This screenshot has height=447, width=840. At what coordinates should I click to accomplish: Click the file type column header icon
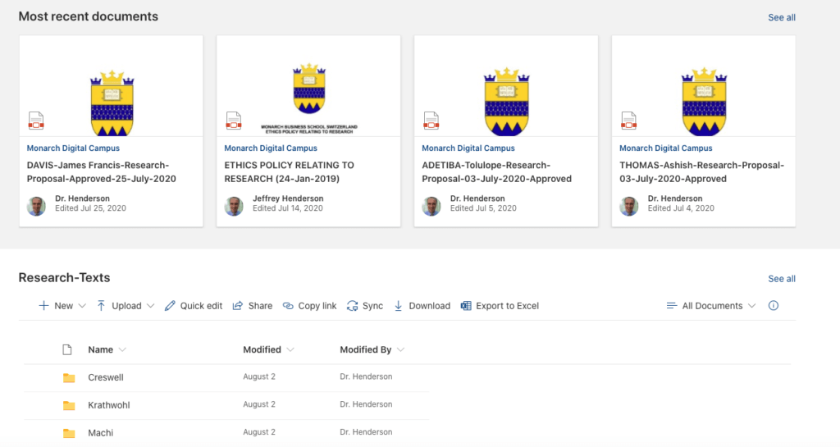point(67,349)
